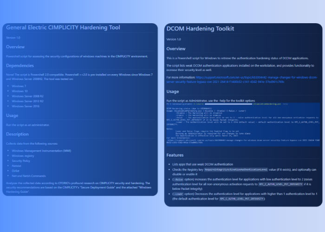The height and width of the screenshot is (232, 325).
Task: Click the RequireIntegrityActivationAuthenticationLevel code label
Action: (x=236, y=170)
